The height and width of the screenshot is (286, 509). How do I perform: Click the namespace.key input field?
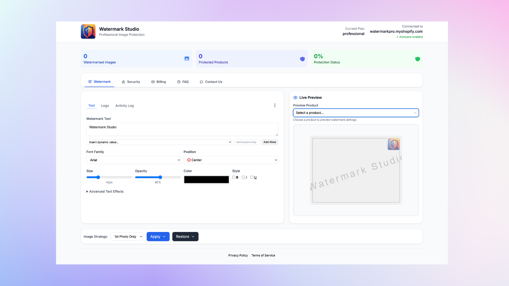(x=247, y=142)
